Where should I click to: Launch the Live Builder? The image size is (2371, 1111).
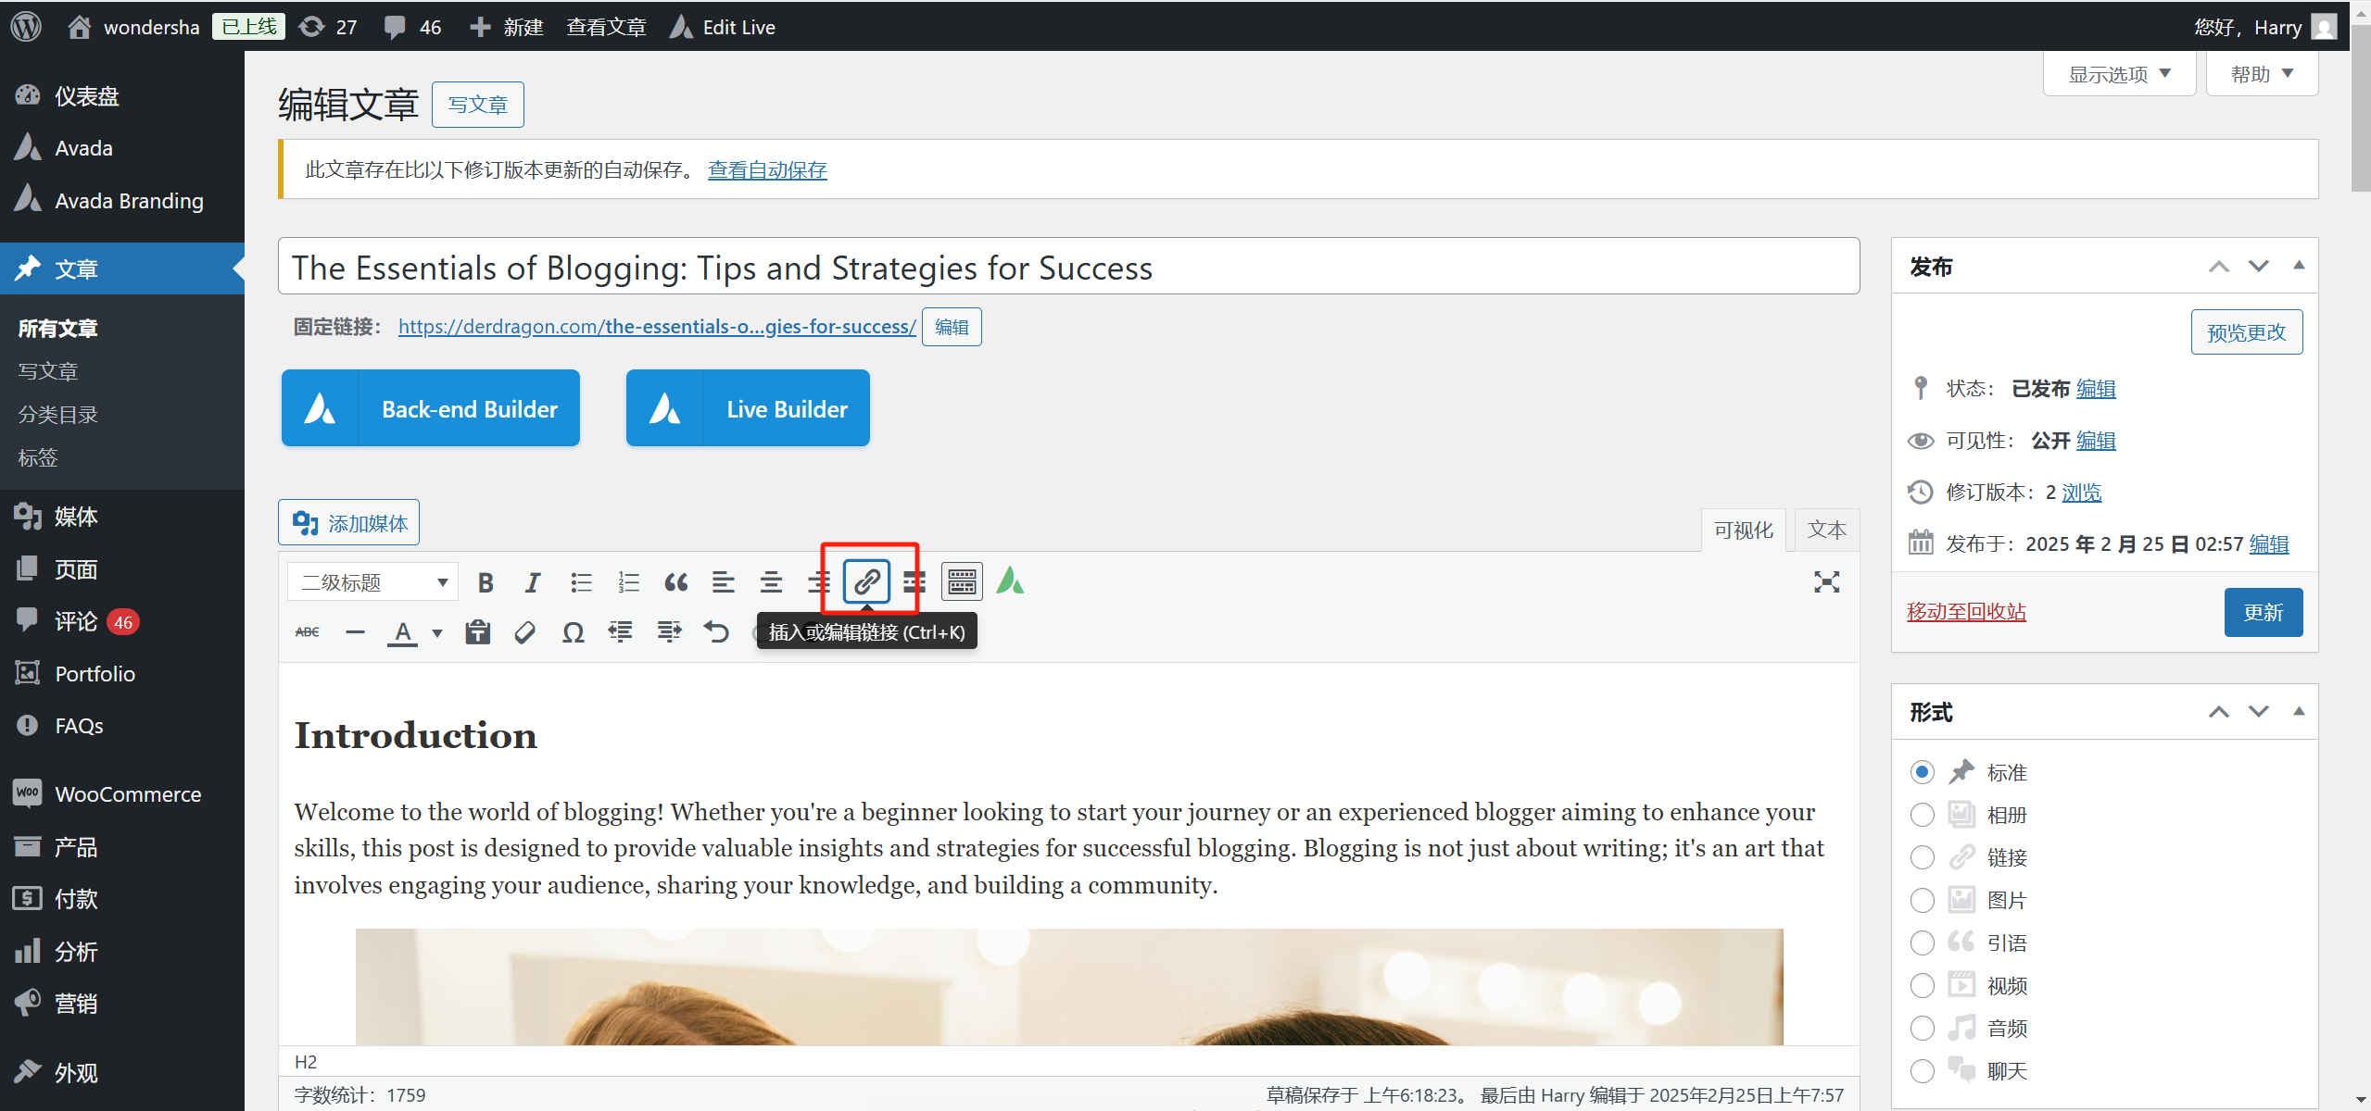[748, 407]
